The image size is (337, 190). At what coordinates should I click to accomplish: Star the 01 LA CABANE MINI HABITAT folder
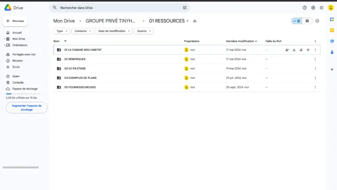[308, 50]
